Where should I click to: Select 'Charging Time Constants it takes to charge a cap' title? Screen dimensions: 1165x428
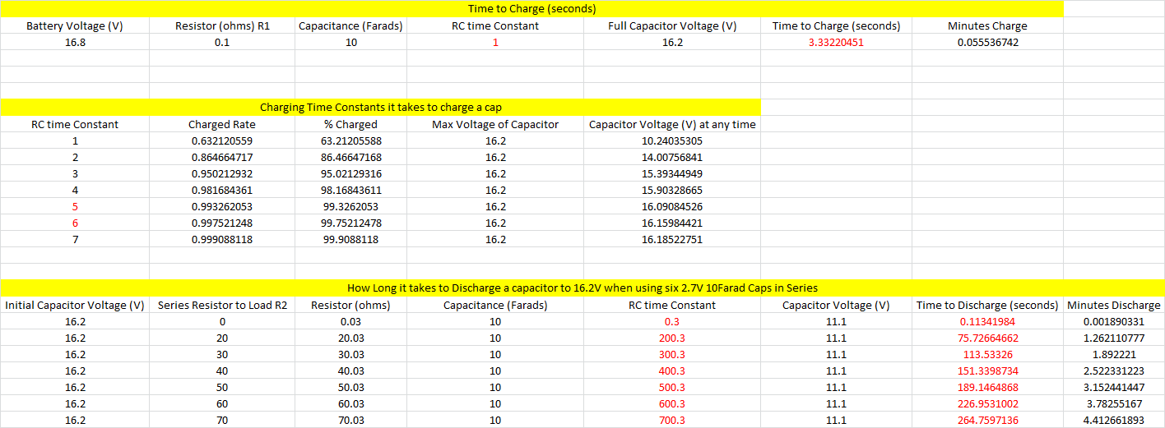coord(381,108)
